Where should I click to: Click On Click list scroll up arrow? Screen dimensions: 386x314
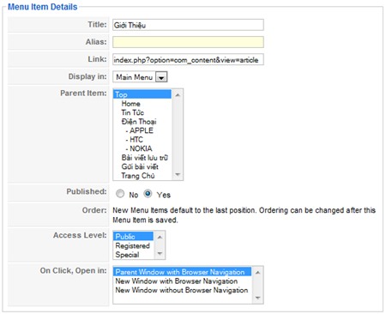(257, 273)
